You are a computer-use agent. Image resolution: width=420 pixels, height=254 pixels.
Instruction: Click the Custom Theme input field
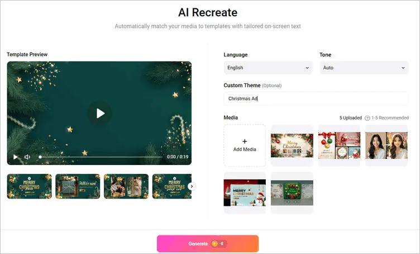[316, 98]
